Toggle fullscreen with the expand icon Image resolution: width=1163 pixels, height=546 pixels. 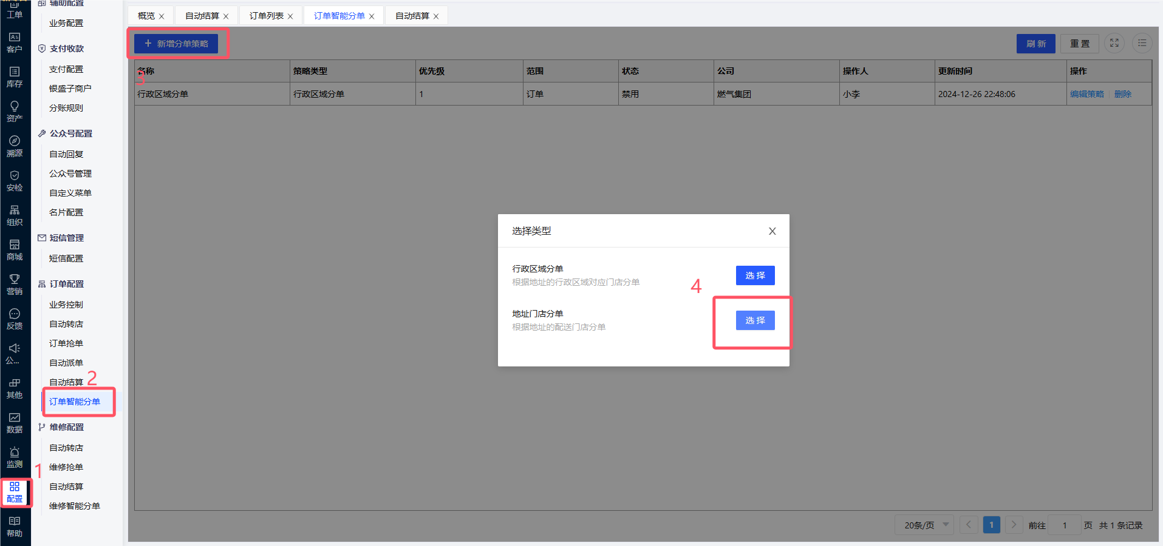pos(1114,43)
